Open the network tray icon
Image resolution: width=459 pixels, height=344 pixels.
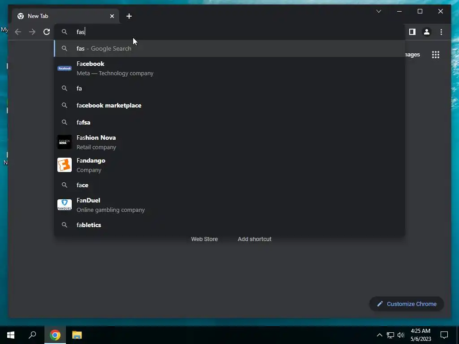pyautogui.click(x=390, y=335)
